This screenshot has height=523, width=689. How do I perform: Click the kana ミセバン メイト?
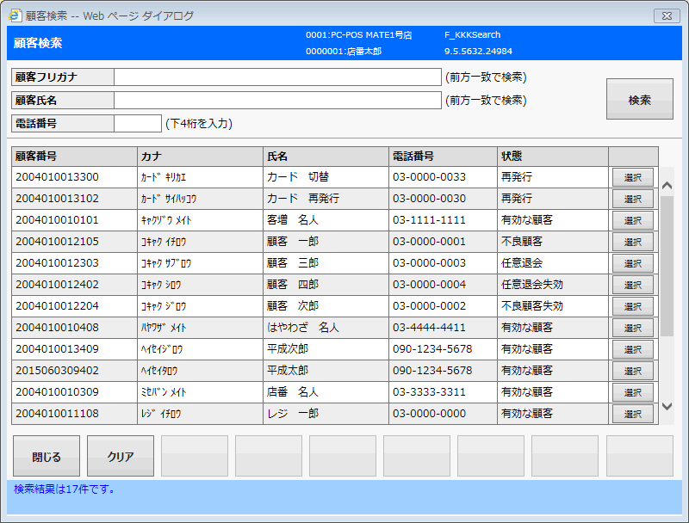[164, 392]
